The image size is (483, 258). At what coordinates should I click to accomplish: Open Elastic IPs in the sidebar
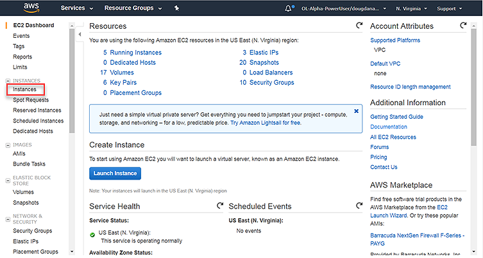26,241
